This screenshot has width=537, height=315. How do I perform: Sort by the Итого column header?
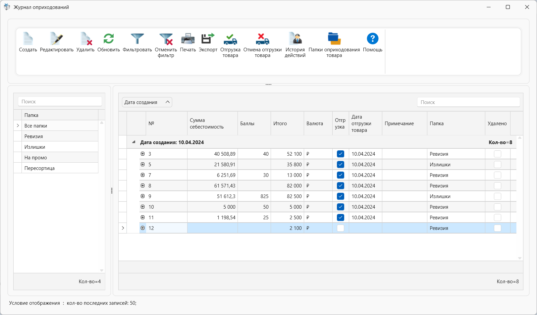[287, 123]
